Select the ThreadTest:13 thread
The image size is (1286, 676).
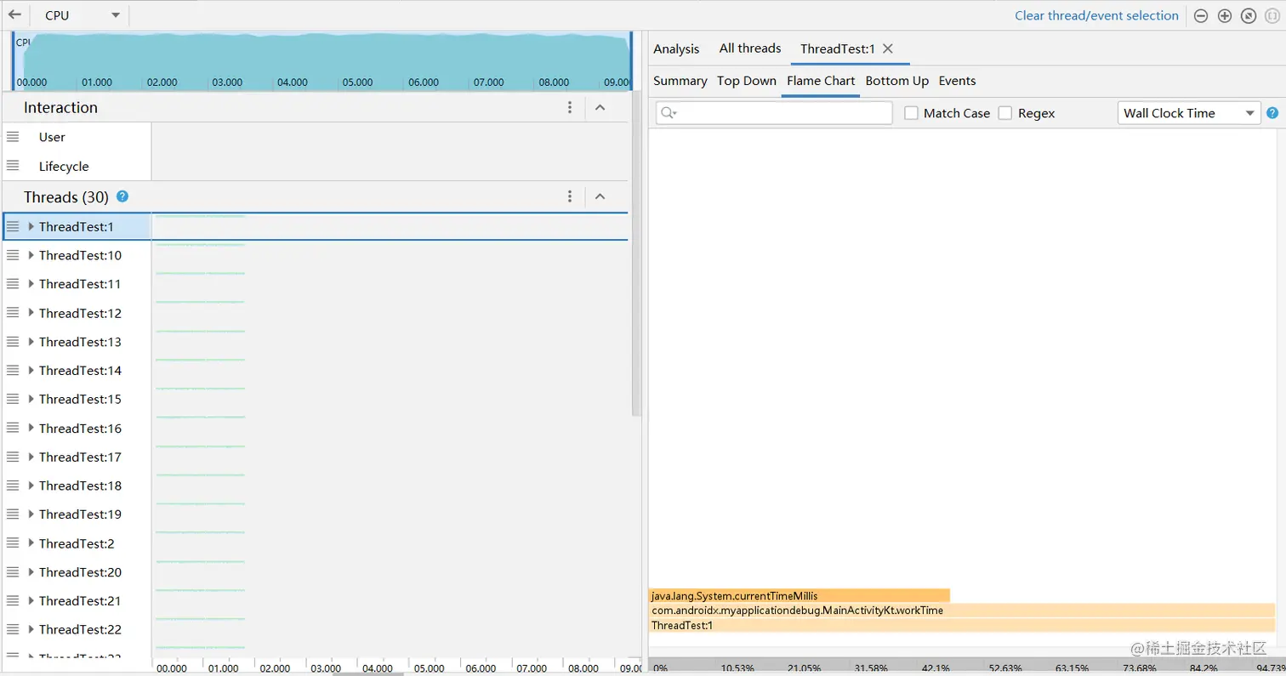click(80, 342)
